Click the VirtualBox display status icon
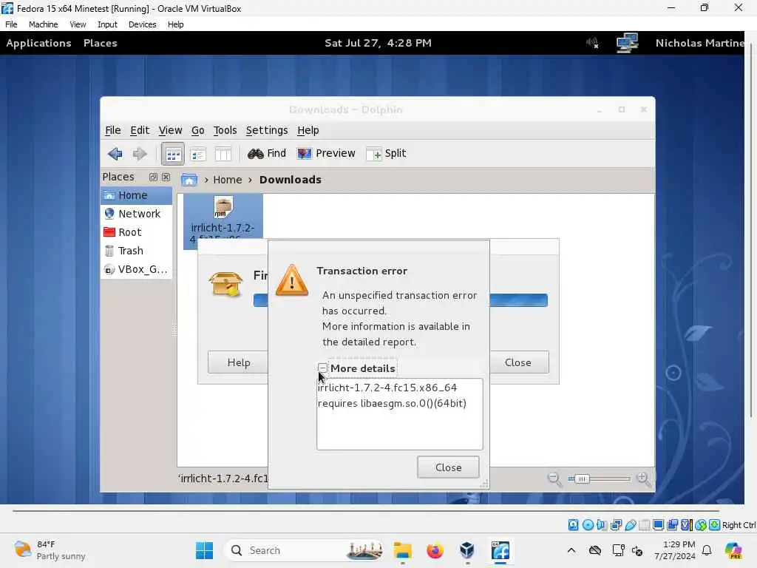 (658, 525)
